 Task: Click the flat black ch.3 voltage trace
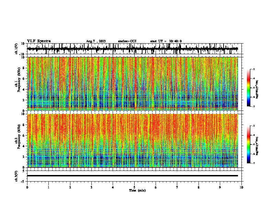132,176
